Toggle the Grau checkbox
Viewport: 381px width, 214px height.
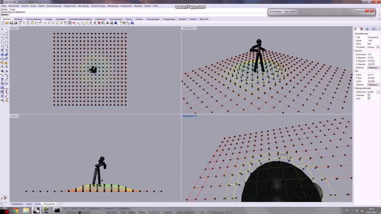[369, 98]
